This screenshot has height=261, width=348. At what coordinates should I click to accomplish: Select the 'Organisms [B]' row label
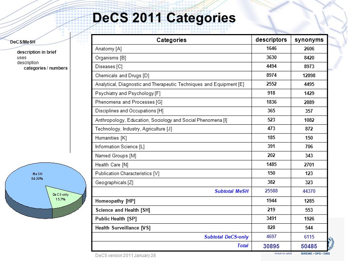tap(111, 58)
